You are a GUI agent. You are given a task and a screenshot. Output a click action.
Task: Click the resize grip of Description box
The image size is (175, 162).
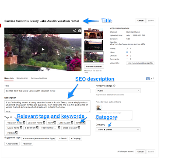point(89,111)
